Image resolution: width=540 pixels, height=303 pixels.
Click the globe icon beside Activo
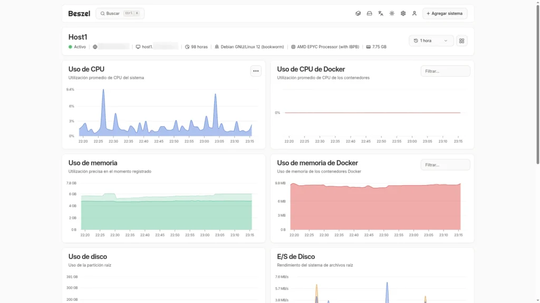point(95,47)
